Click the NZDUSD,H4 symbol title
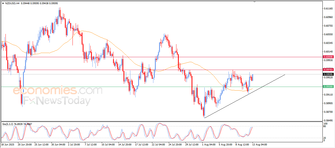Viewport: 335px width, 148px height. tap(12, 3)
